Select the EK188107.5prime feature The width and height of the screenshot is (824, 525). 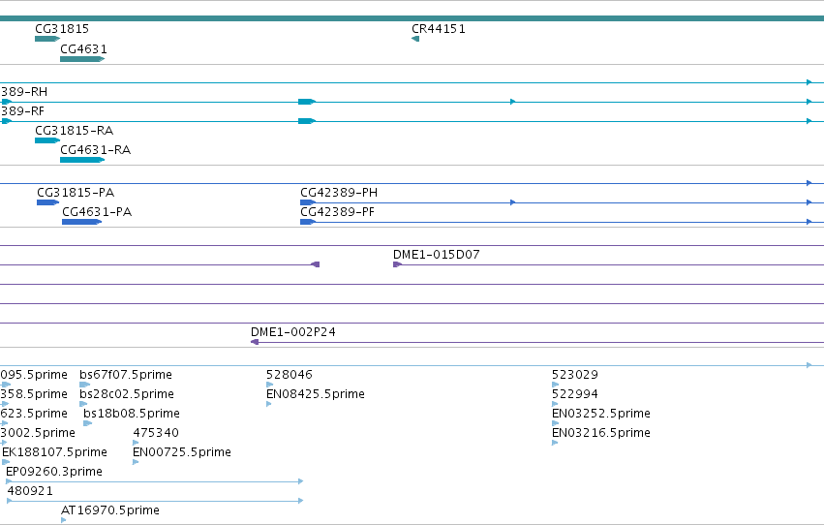6,462
